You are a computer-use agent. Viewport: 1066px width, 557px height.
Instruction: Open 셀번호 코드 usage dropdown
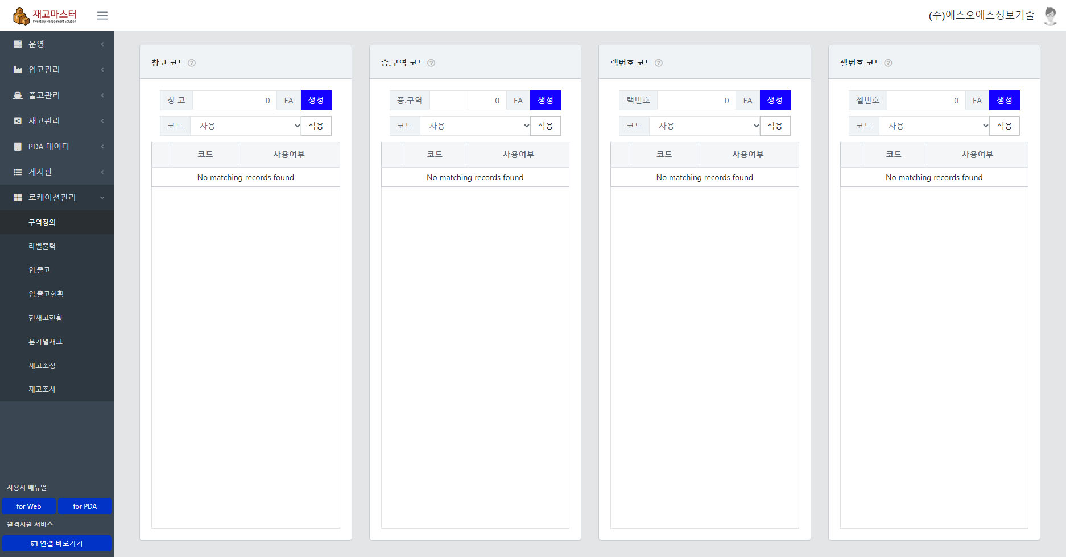click(x=934, y=126)
